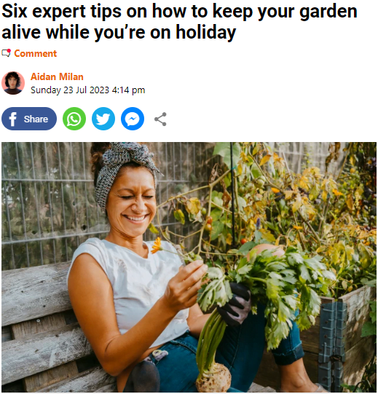Click the Sunday 23 Jul 2023 timestamp
378x394 pixels.
[x=87, y=90]
